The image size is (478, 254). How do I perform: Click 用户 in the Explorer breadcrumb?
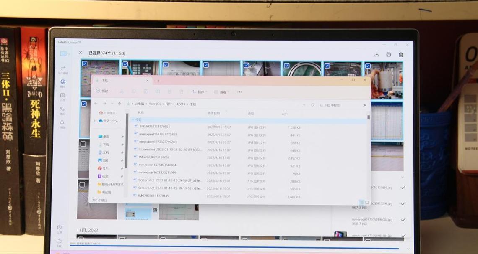(x=169, y=104)
